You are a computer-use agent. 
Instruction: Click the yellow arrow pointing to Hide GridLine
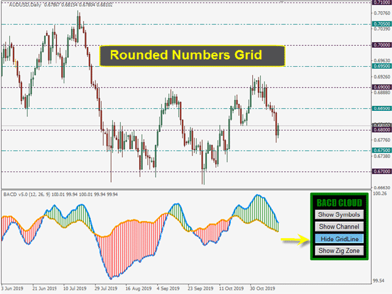pos(293,239)
